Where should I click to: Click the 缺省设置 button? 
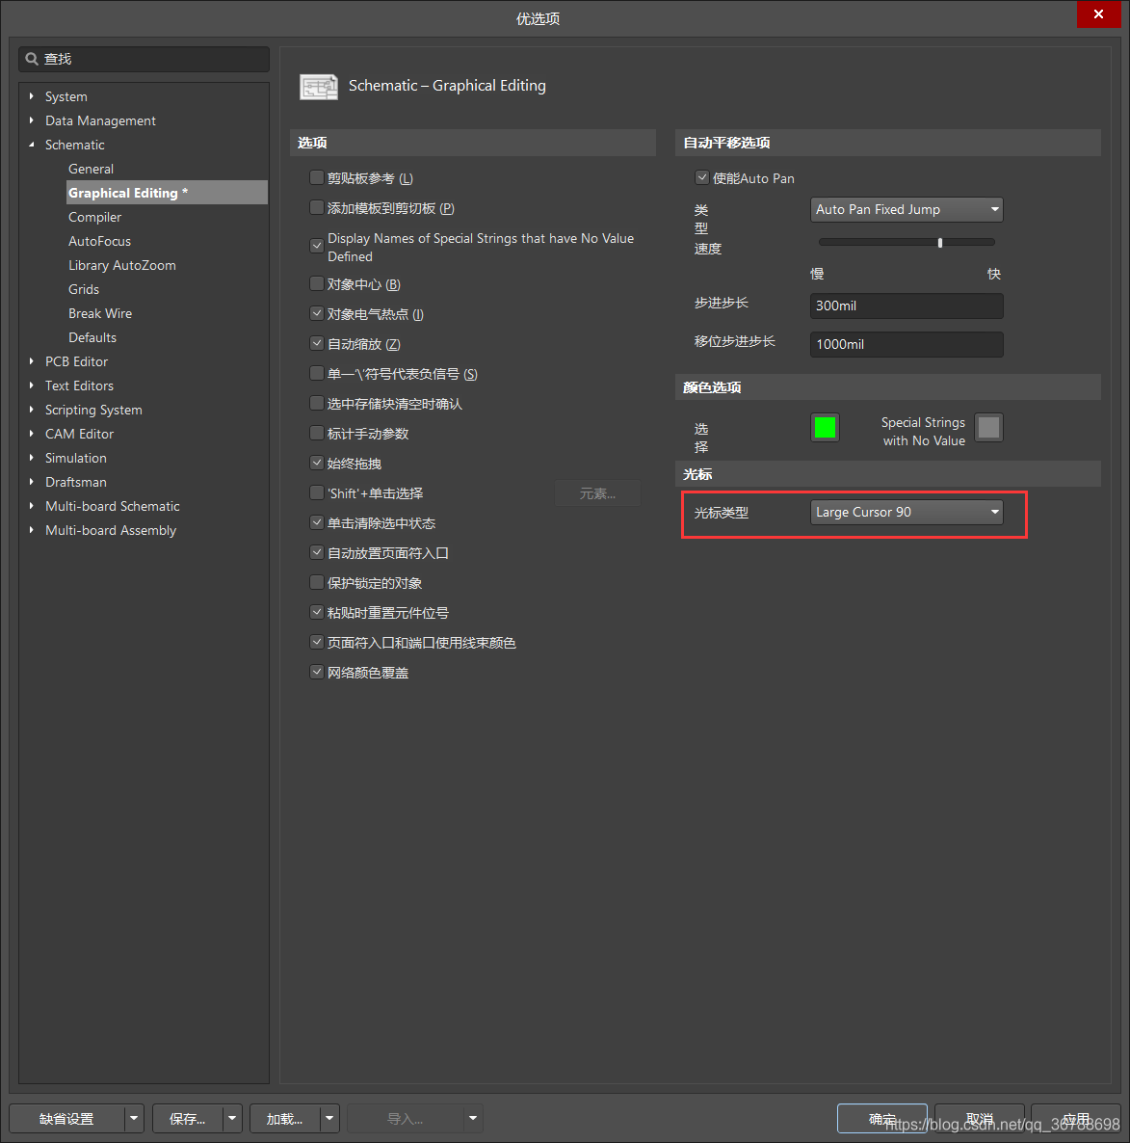[x=66, y=1119]
